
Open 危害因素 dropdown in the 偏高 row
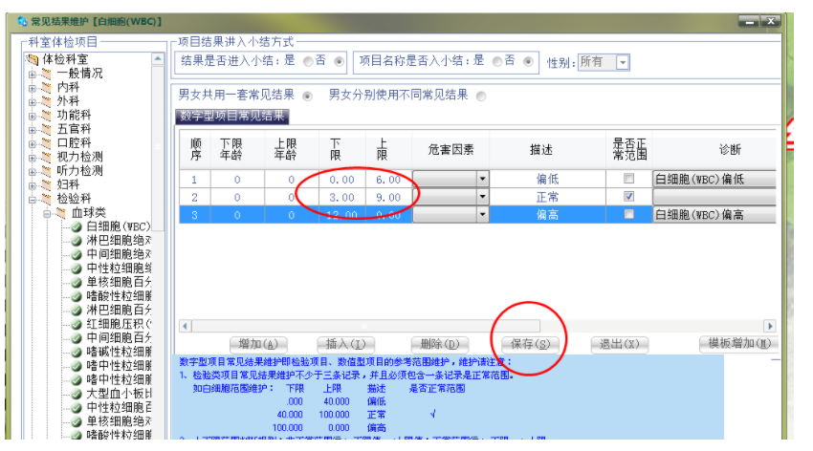[482, 214]
